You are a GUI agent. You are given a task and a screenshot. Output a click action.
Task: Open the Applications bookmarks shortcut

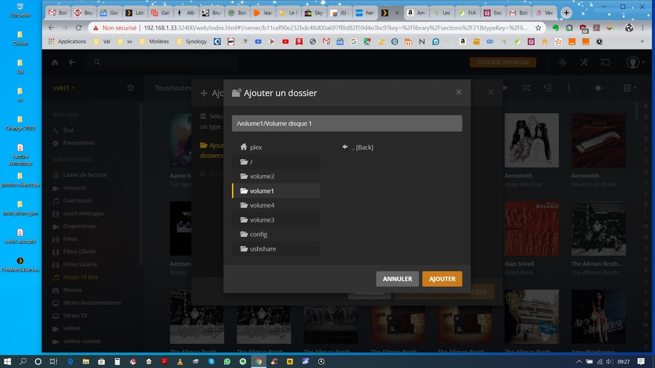pyautogui.click(x=67, y=42)
